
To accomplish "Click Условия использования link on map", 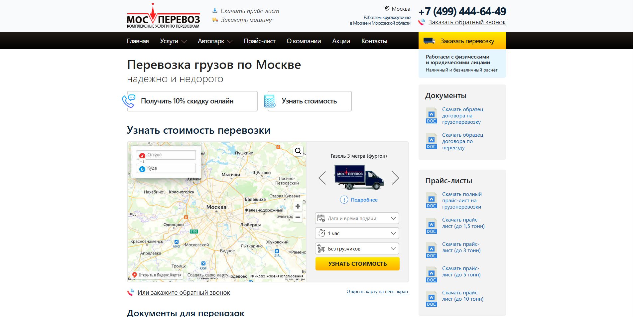I will pos(285,276).
